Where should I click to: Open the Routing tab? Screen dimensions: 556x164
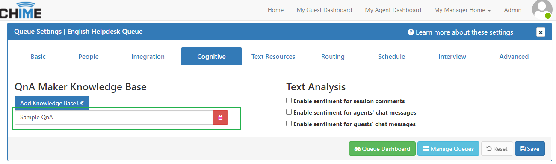tap(333, 56)
